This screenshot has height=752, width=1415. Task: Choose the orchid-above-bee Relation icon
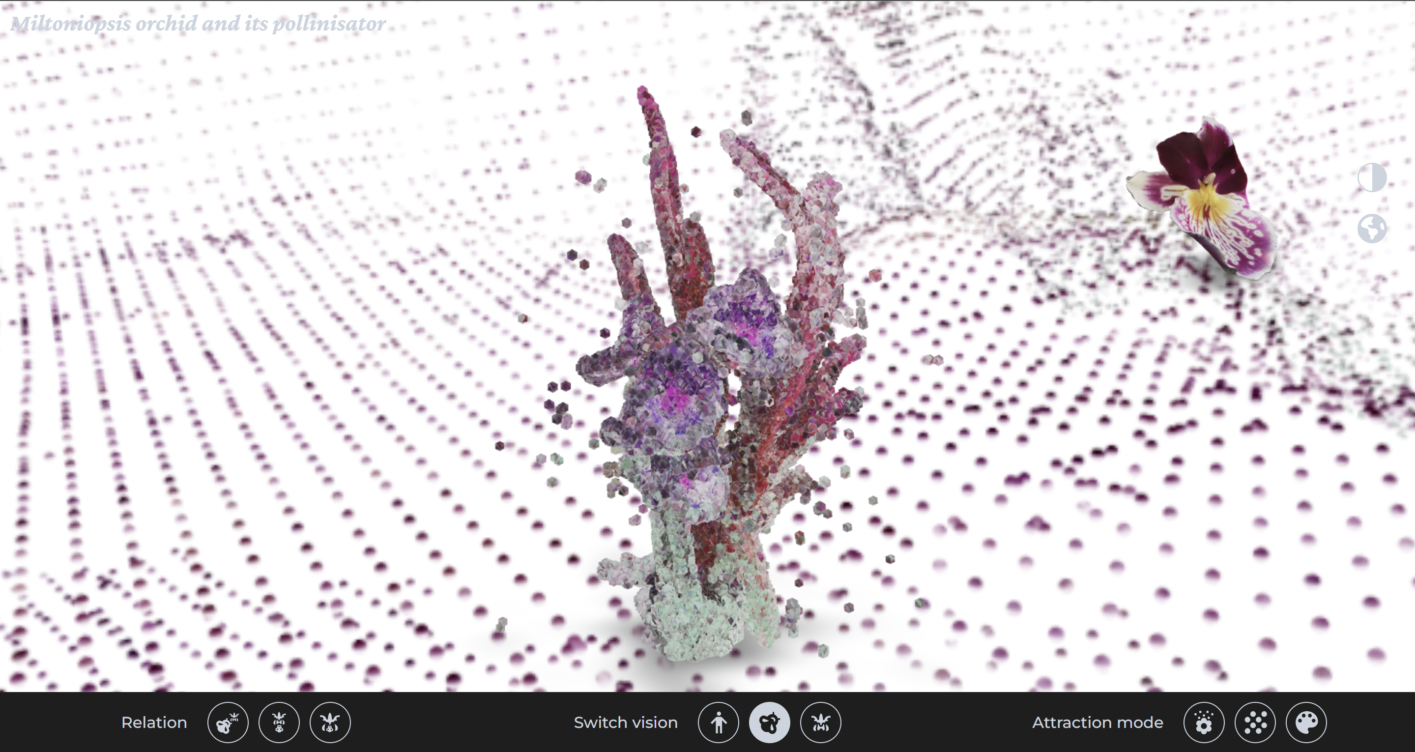tap(279, 723)
